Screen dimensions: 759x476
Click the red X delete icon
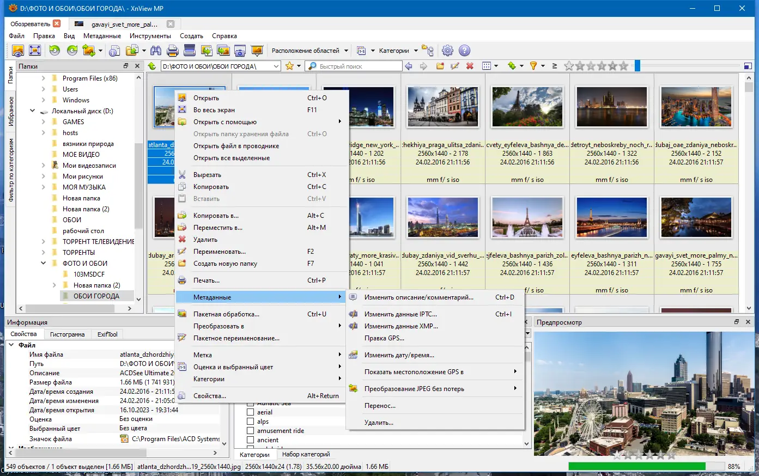[x=470, y=66]
